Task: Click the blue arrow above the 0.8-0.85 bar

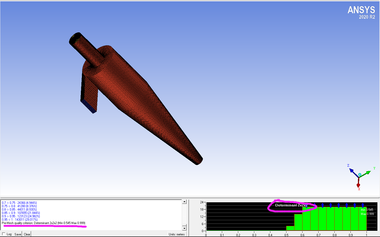Action: pos(339,205)
